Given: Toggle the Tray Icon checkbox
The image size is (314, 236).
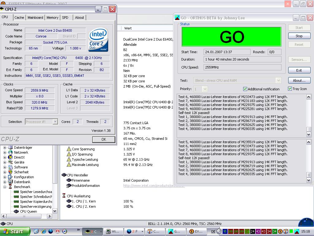Looking at the screenshot, I should [290, 89].
